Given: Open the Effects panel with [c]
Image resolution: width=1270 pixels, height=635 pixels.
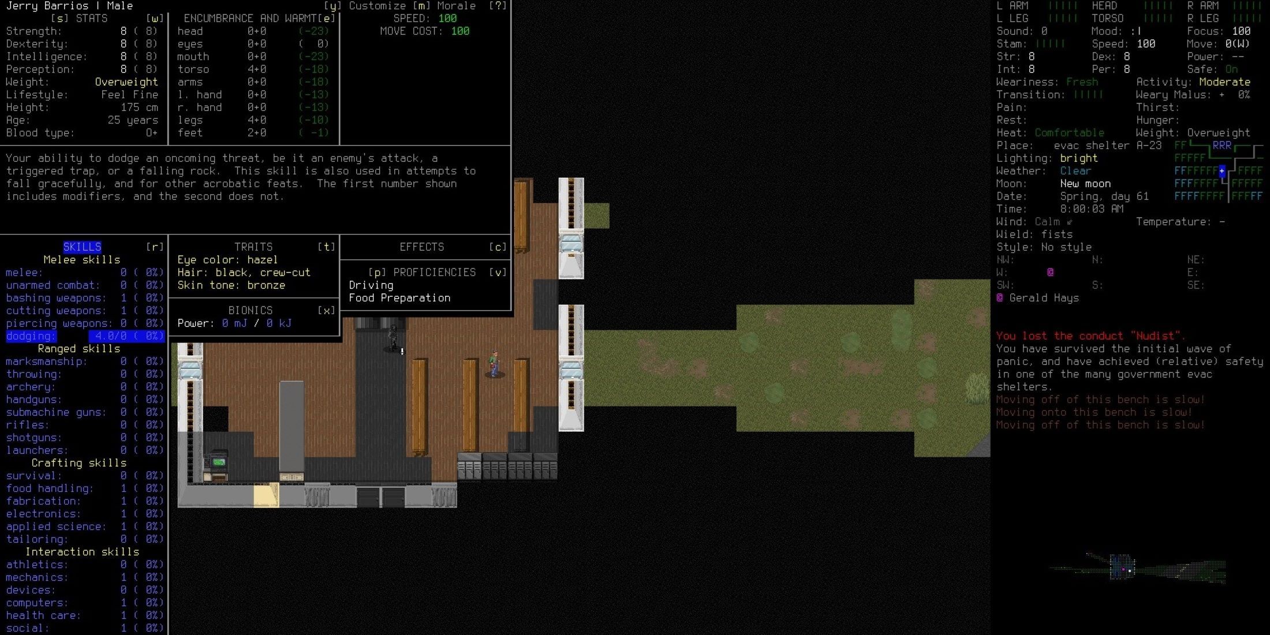Looking at the screenshot, I should (421, 247).
